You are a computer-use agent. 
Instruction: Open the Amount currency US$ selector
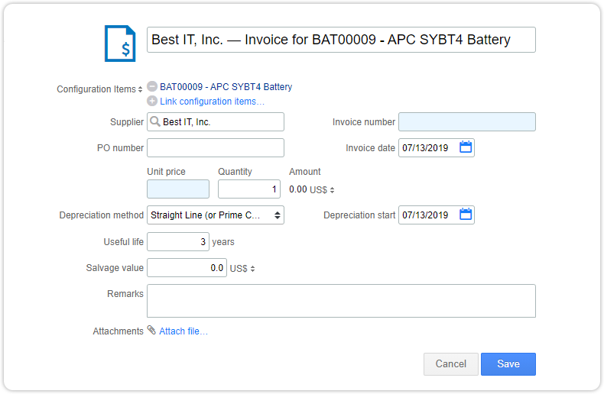coord(322,189)
